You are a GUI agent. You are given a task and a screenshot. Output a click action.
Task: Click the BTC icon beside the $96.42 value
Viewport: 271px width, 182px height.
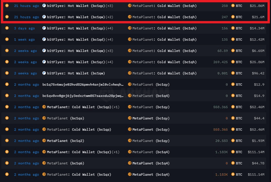(x=232, y=73)
